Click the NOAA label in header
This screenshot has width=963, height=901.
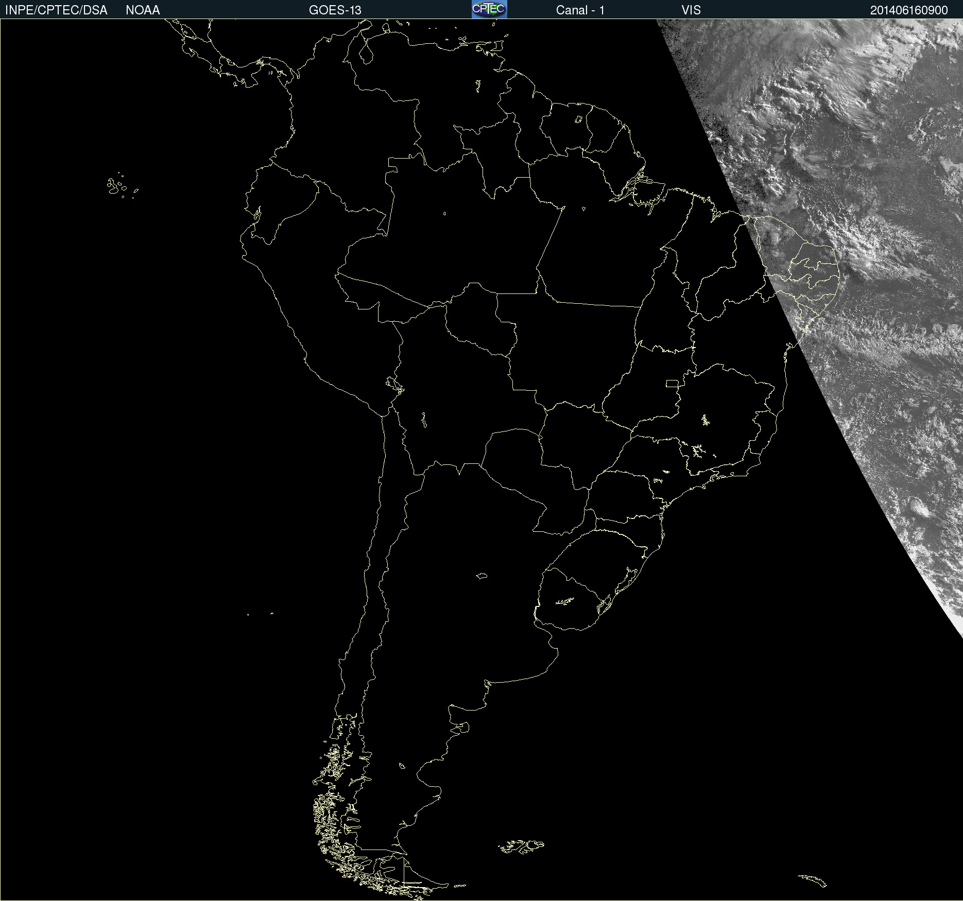click(x=143, y=10)
